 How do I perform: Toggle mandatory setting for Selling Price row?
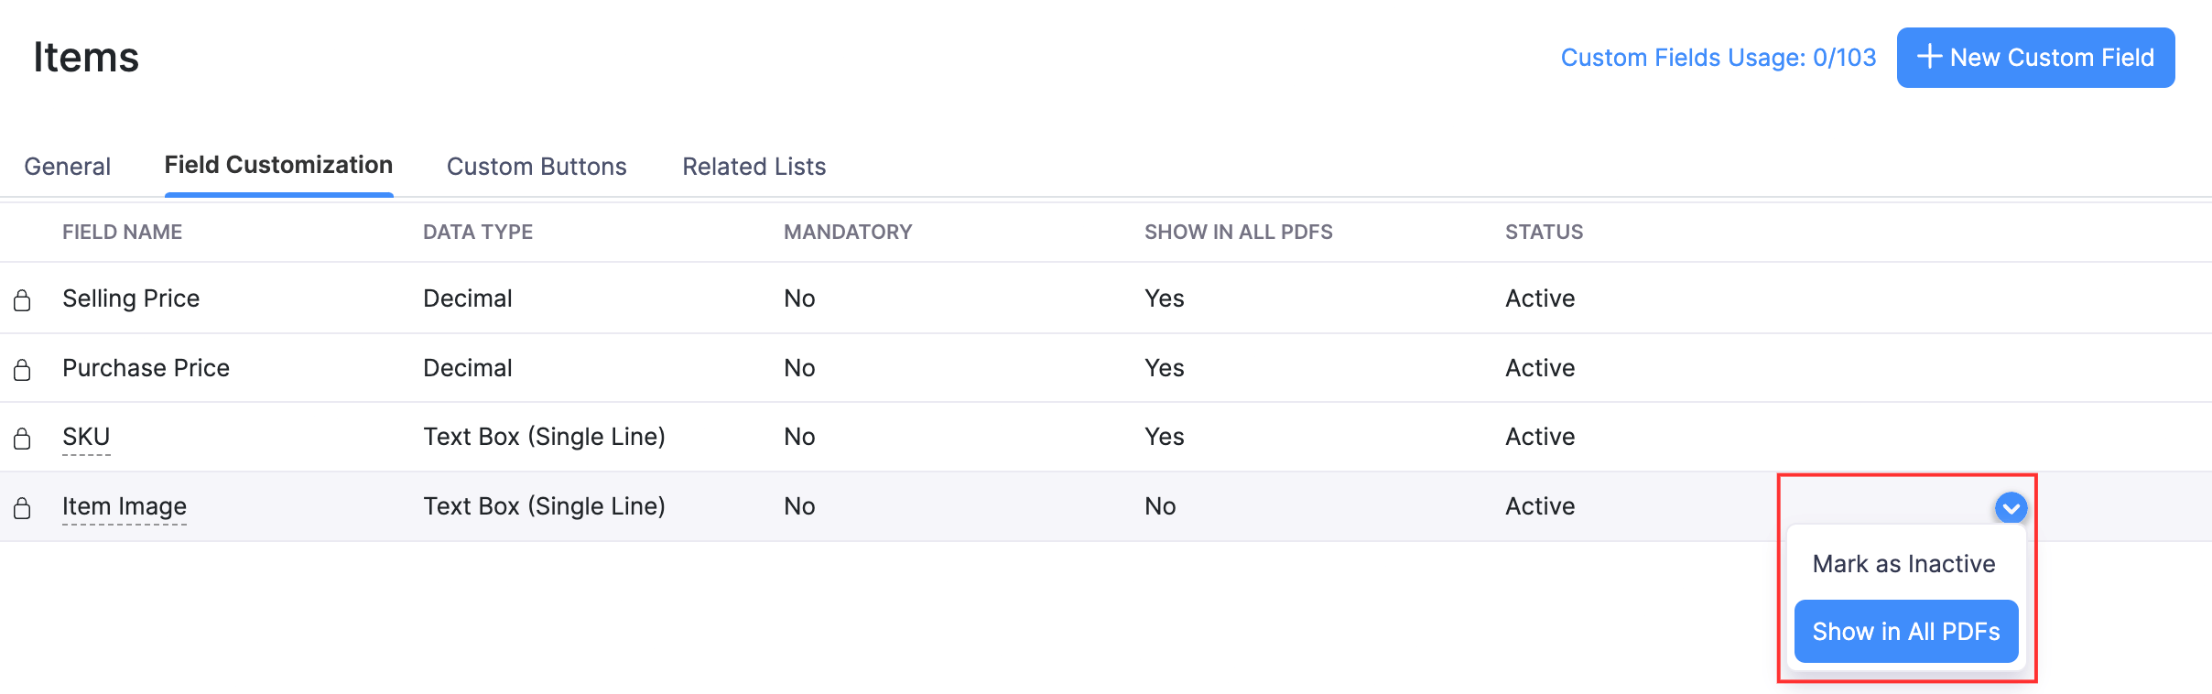(799, 298)
